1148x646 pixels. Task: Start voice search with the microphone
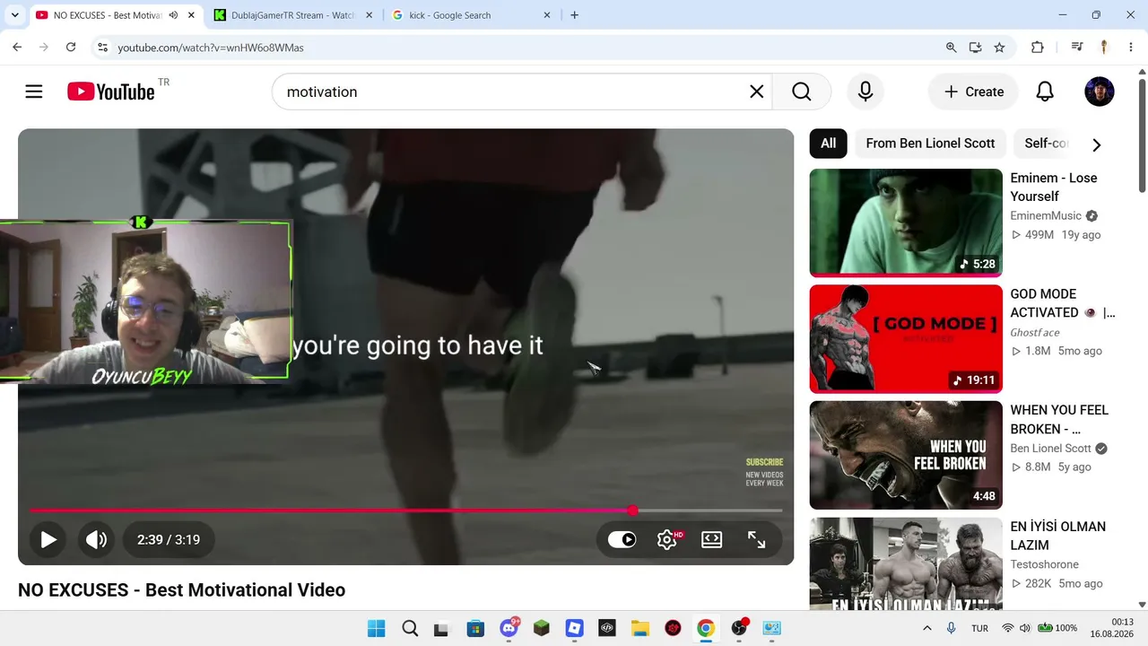point(865,92)
